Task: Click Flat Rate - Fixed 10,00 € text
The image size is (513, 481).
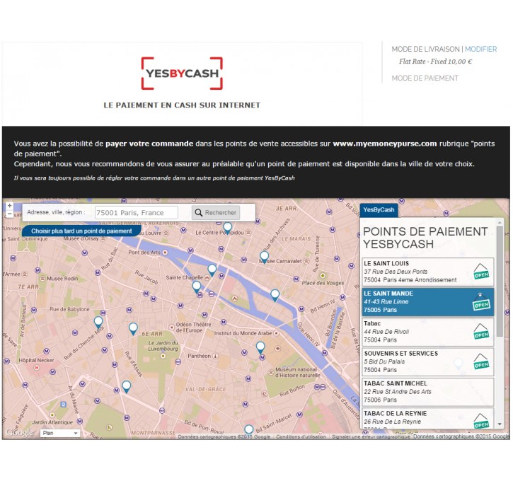Action: coord(435,62)
